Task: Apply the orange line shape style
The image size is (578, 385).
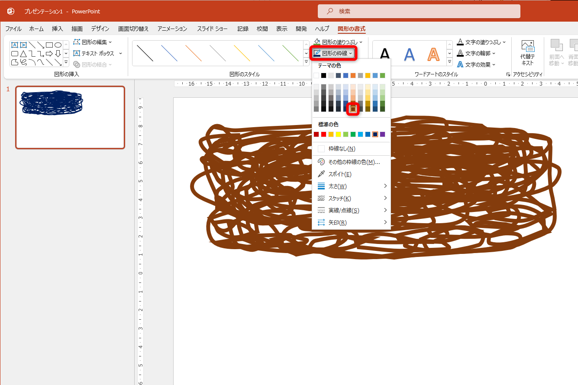Action: pyautogui.click(x=193, y=53)
